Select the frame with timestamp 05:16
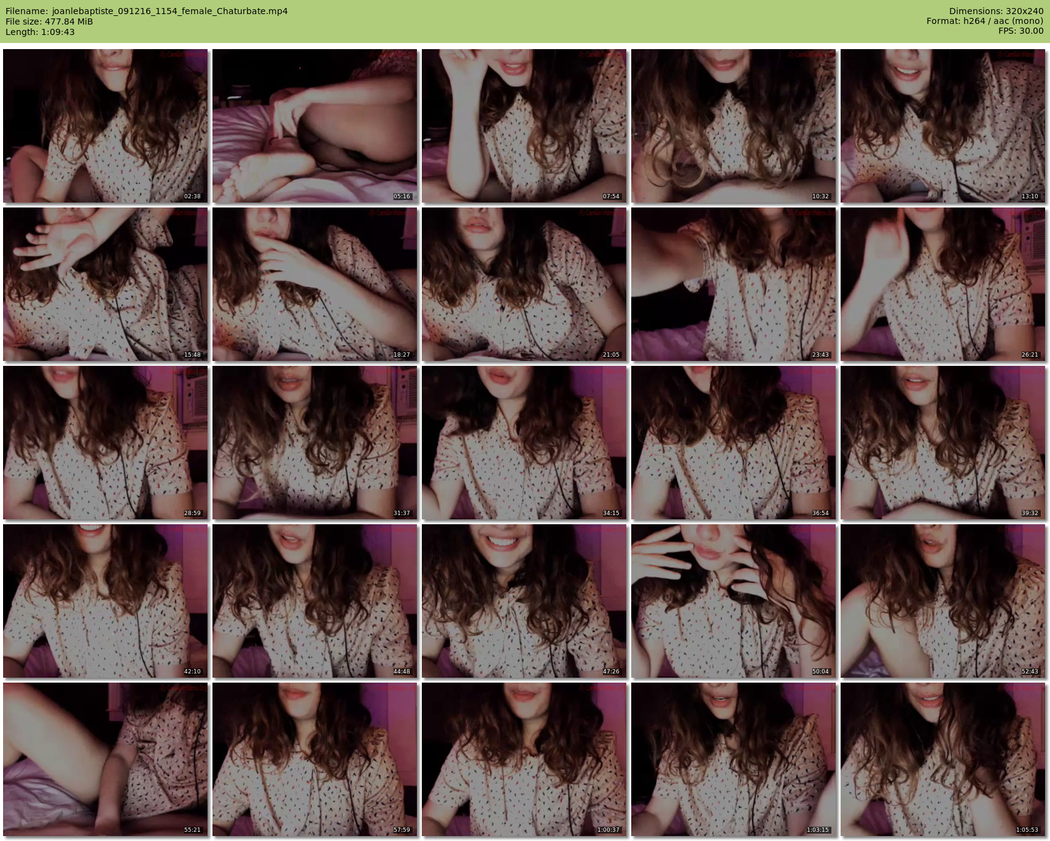This screenshot has height=841, width=1050. click(x=315, y=126)
